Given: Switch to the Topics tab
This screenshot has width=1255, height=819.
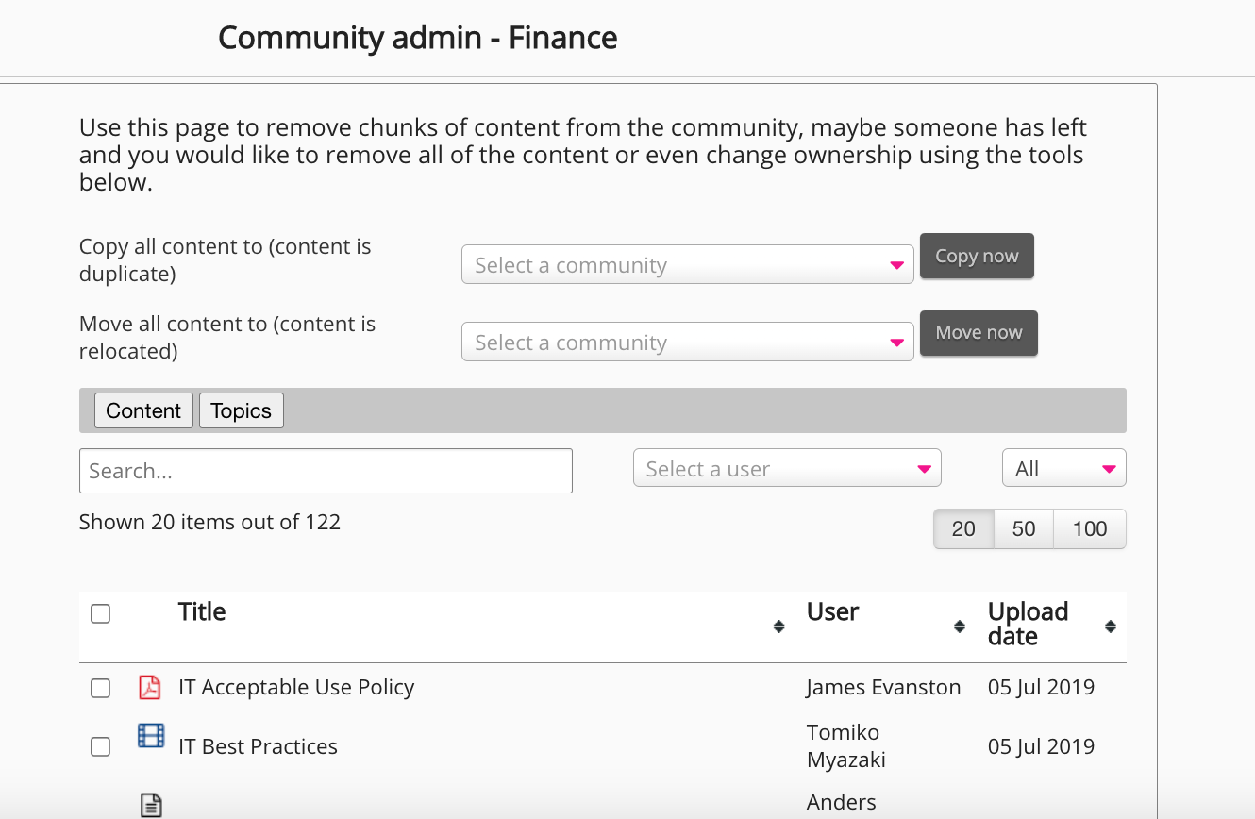Looking at the screenshot, I should point(241,411).
